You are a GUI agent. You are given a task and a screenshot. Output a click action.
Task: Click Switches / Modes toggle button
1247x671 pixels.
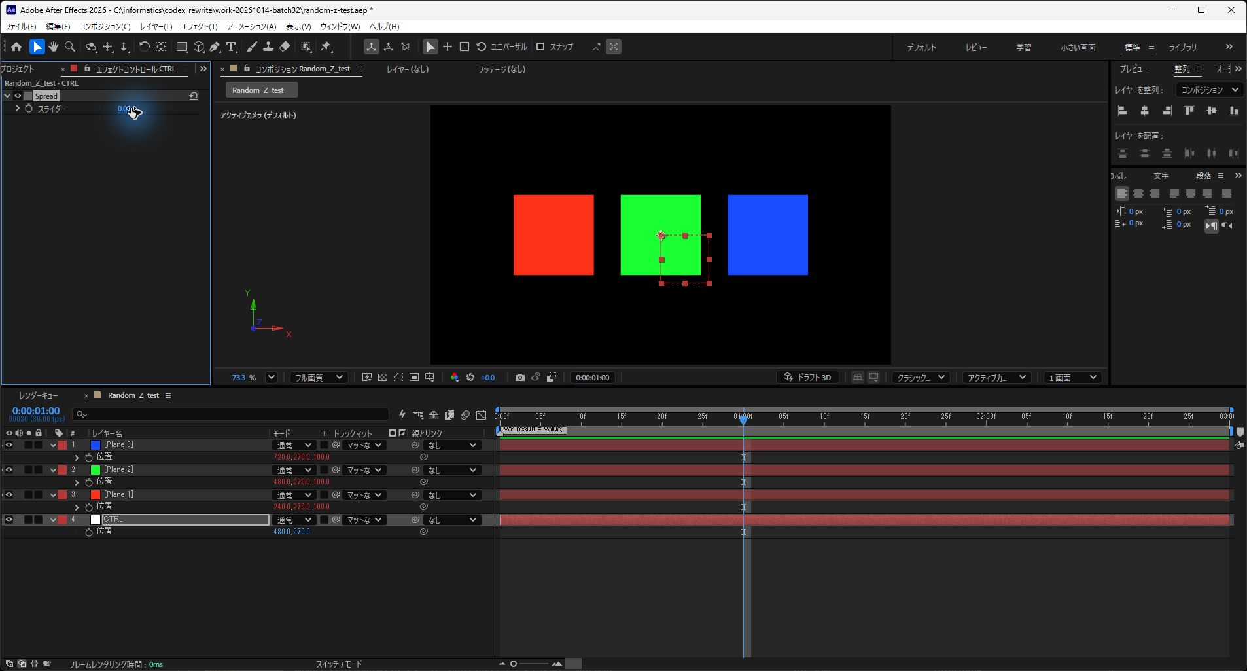(x=339, y=664)
